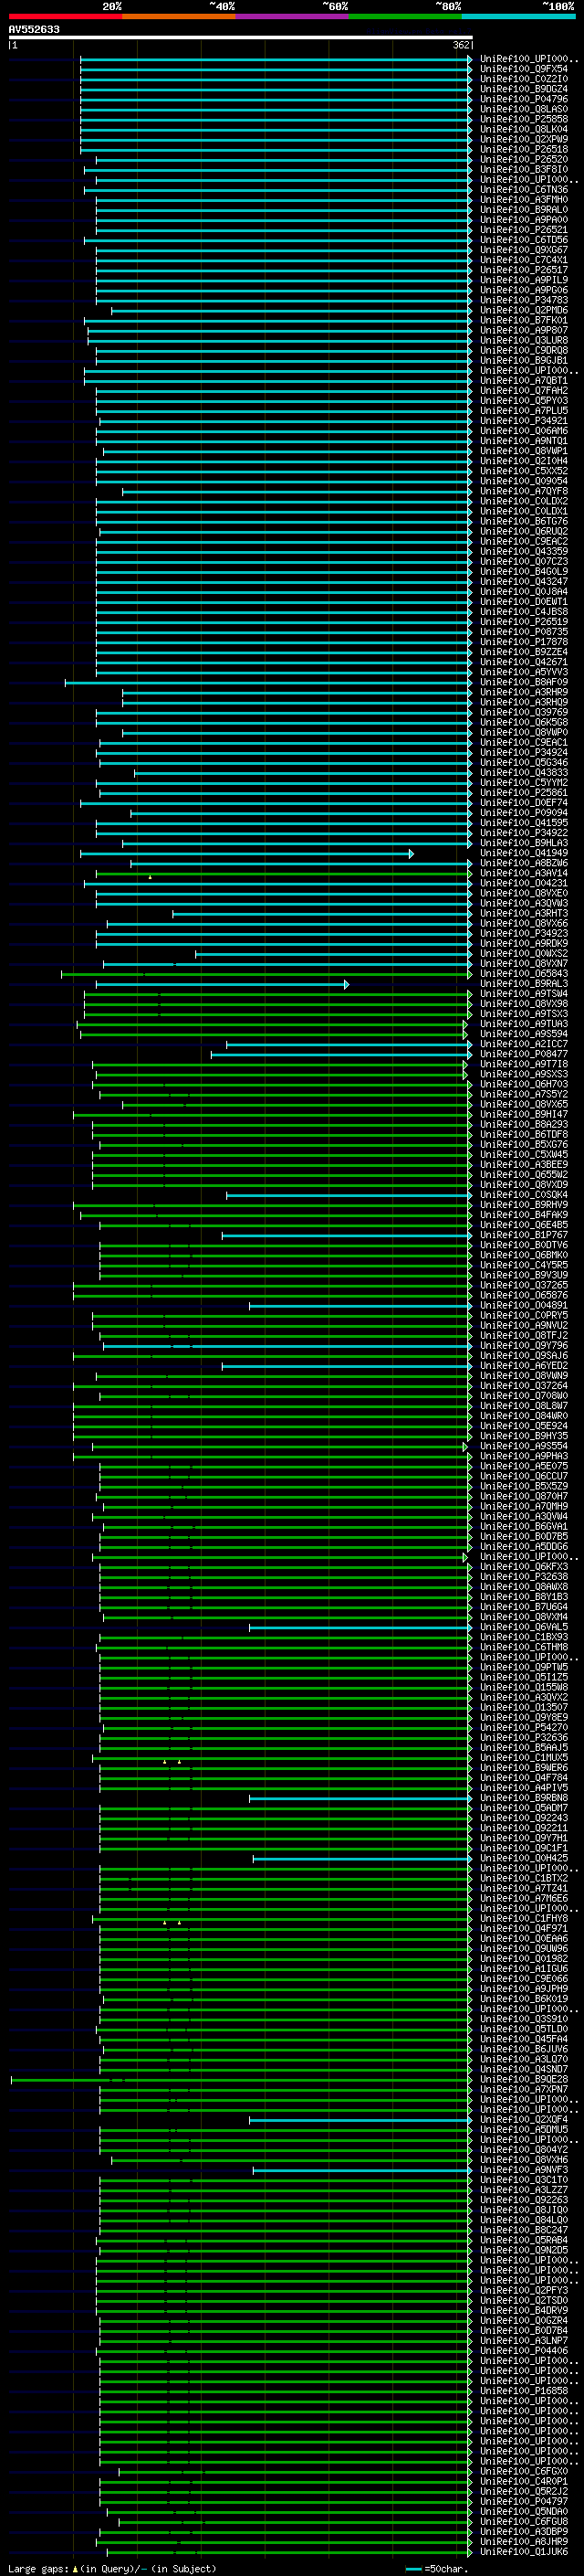The width and height of the screenshot is (584, 2576).
Task: Select label UniRef100_A3RHT3
Action: (524, 914)
